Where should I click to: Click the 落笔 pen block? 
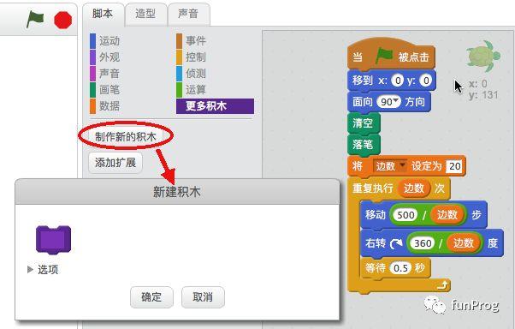coord(364,145)
